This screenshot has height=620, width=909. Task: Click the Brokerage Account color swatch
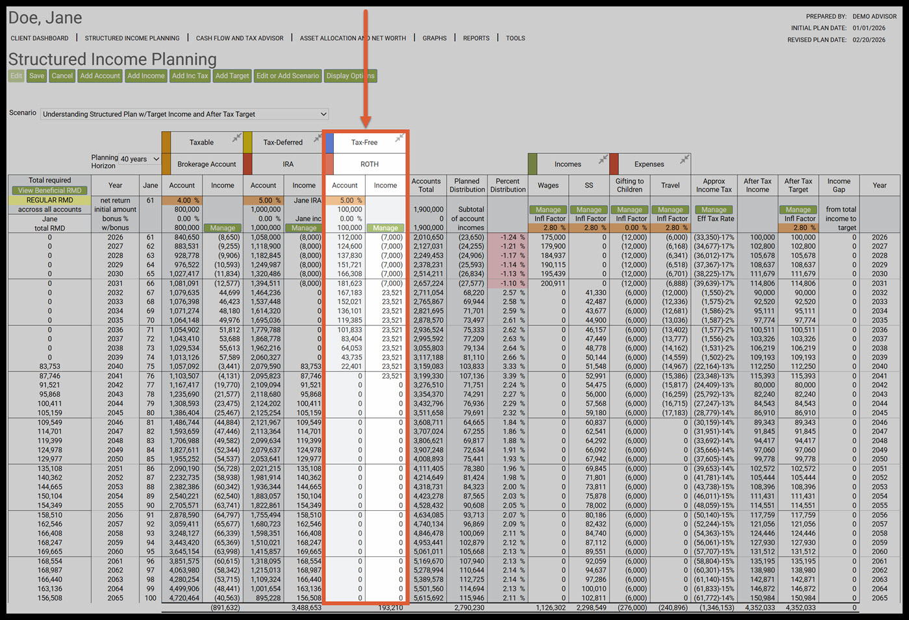tap(166, 164)
